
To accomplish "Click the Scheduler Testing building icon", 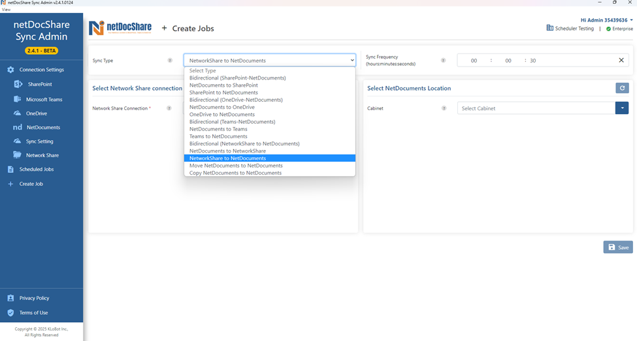I will tap(549, 28).
